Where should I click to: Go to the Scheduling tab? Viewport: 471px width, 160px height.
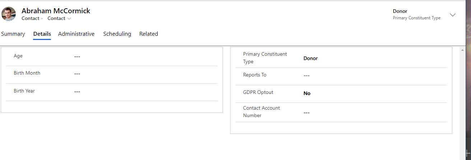click(x=117, y=34)
